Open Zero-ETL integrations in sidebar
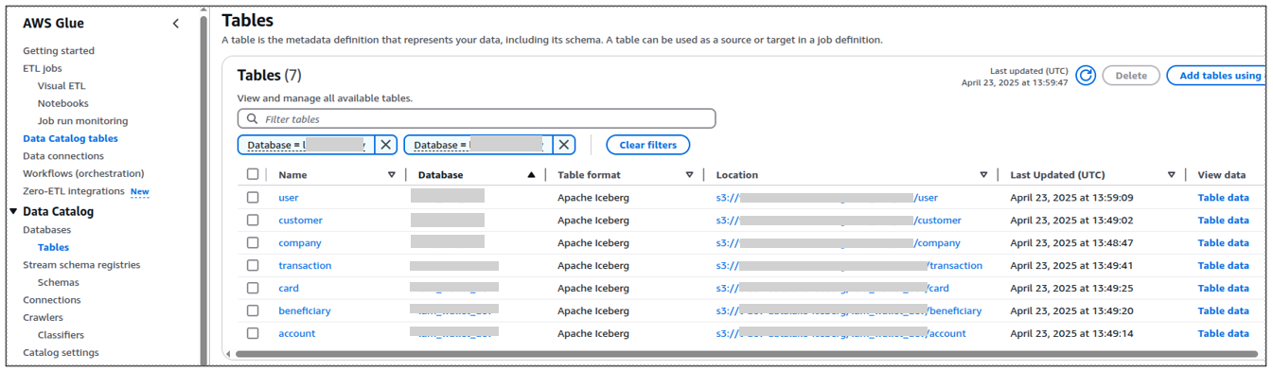1273x372 pixels. coord(74,192)
